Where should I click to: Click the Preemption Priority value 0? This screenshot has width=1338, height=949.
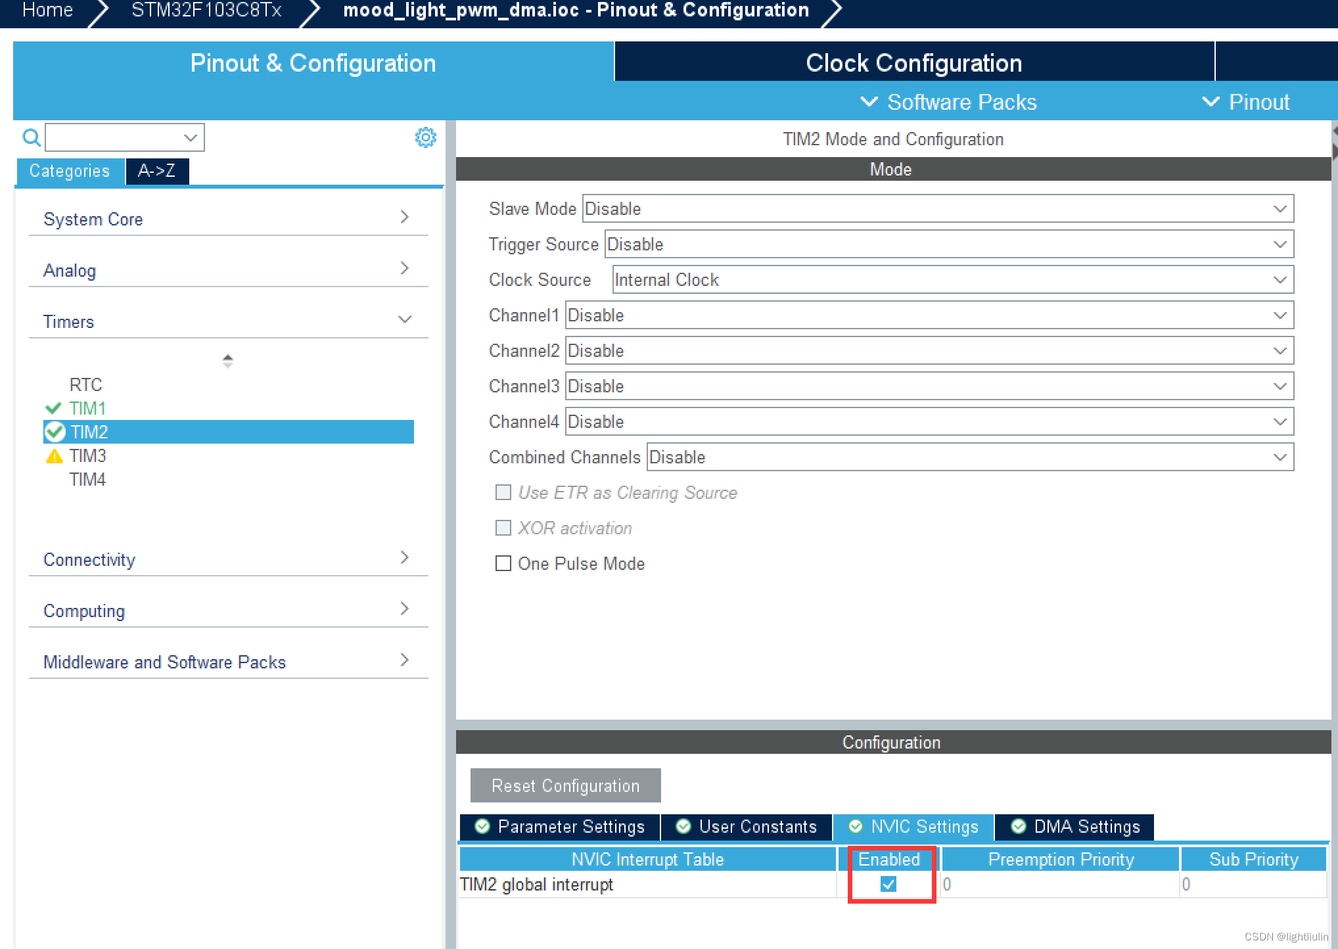947,884
